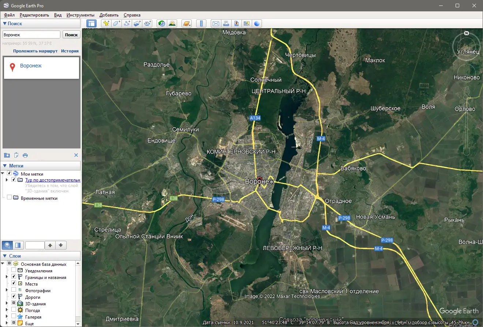This screenshot has height=327, width=483.
Task: Print the current view
Action: point(226,23)
